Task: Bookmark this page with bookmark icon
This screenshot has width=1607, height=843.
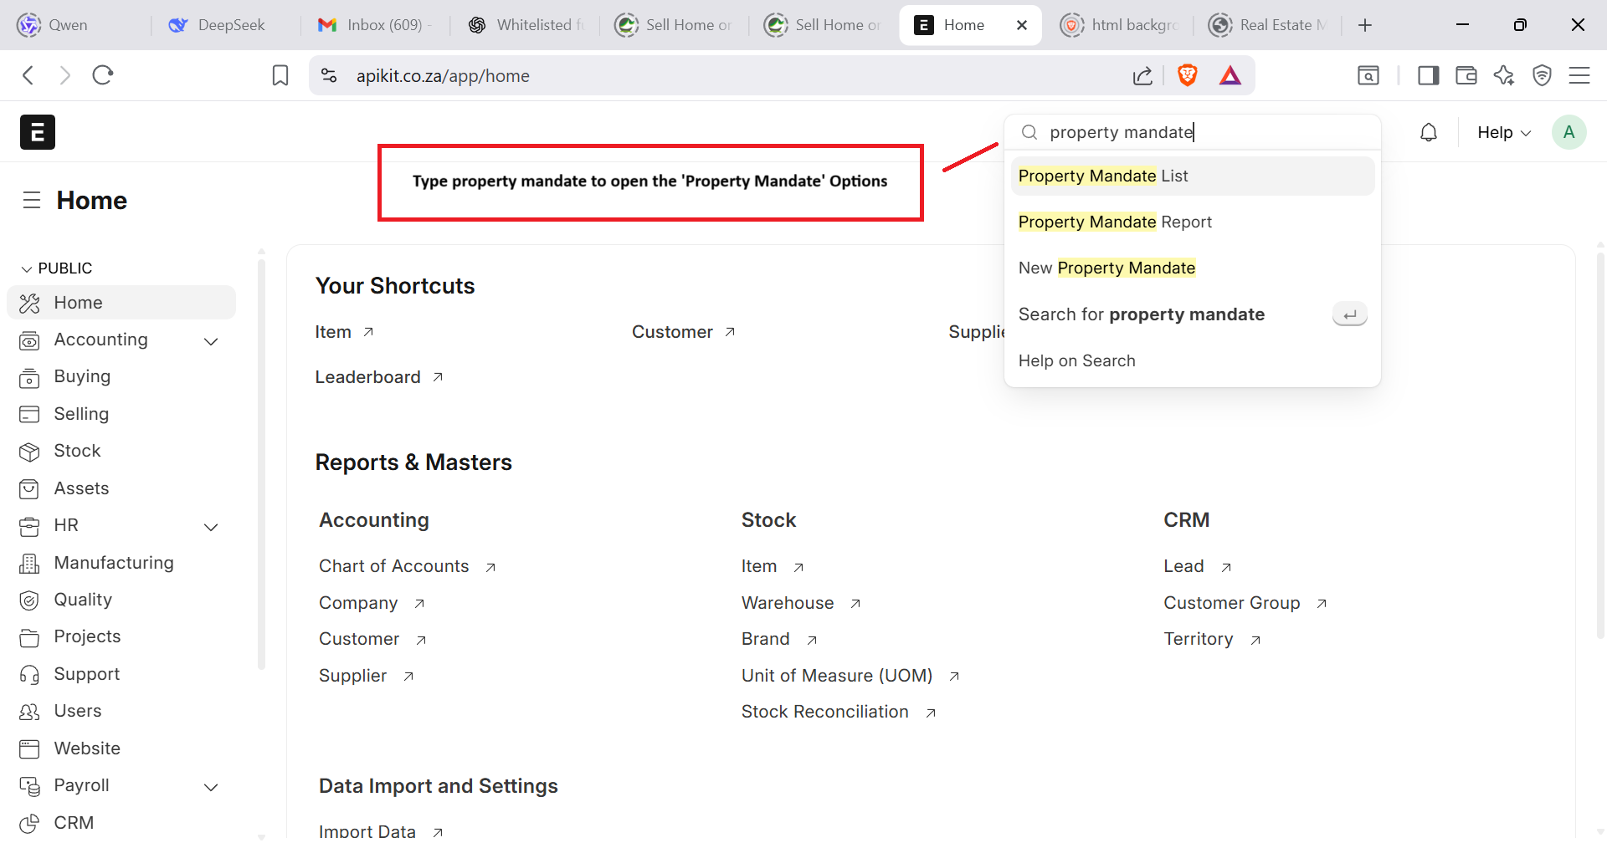Action: 280,75
